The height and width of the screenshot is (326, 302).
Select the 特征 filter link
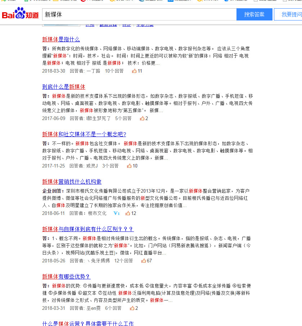(126, 24)
